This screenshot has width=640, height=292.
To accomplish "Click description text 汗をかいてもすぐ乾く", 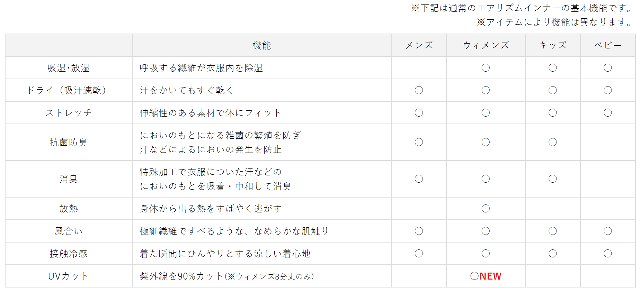I will point(186,90).
